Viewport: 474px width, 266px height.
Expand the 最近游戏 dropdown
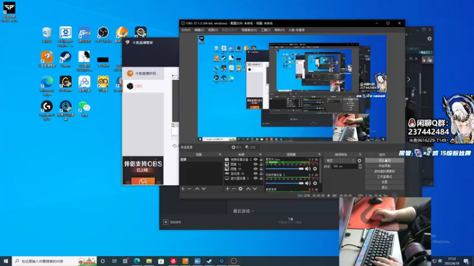[x=244, y=211]
